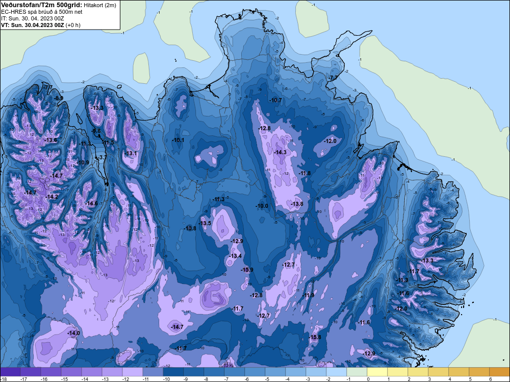Select the pale yellow swatch in color scale
Viewport: 510px width, 382px height.
click(x=377, y=372)
